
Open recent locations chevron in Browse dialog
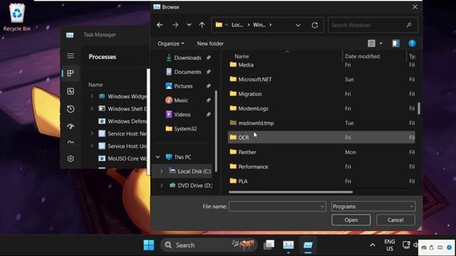point(189,25)
